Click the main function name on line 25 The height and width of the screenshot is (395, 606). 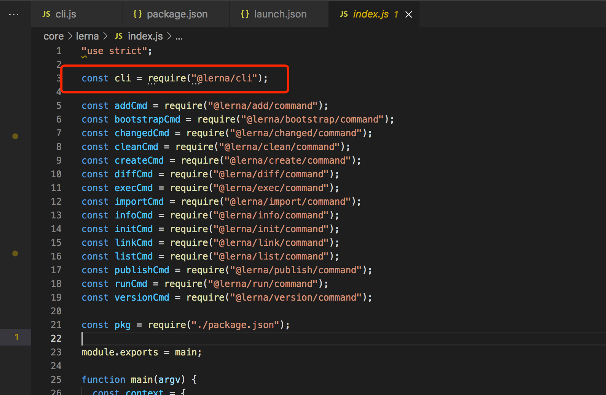point(142,380)
